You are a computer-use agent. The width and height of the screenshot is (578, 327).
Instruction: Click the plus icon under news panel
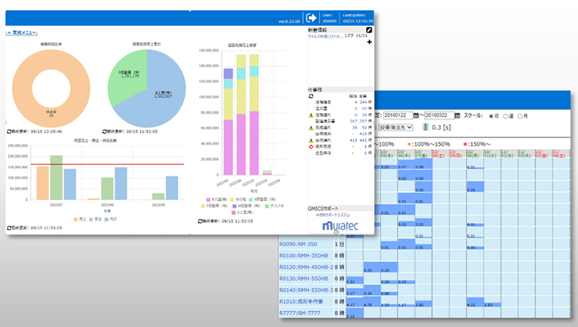click(369, 42)
